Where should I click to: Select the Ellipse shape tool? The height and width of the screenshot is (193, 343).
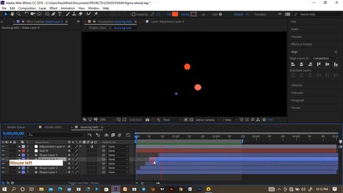[x=47, y=14]
